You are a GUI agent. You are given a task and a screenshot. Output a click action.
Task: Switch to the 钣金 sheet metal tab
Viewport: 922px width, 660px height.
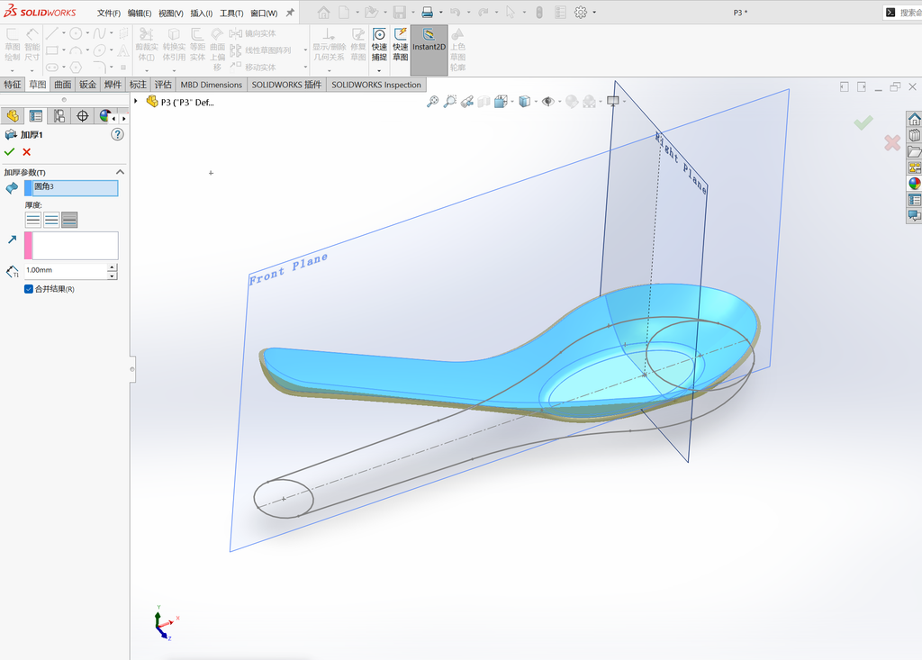point(87,85)
